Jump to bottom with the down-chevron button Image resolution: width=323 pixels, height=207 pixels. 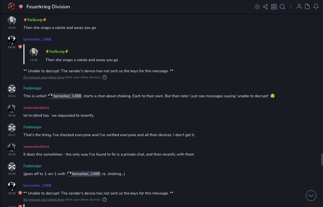[311, 196]
